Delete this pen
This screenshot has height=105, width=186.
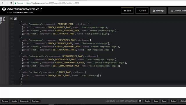(x=147, y=101)
